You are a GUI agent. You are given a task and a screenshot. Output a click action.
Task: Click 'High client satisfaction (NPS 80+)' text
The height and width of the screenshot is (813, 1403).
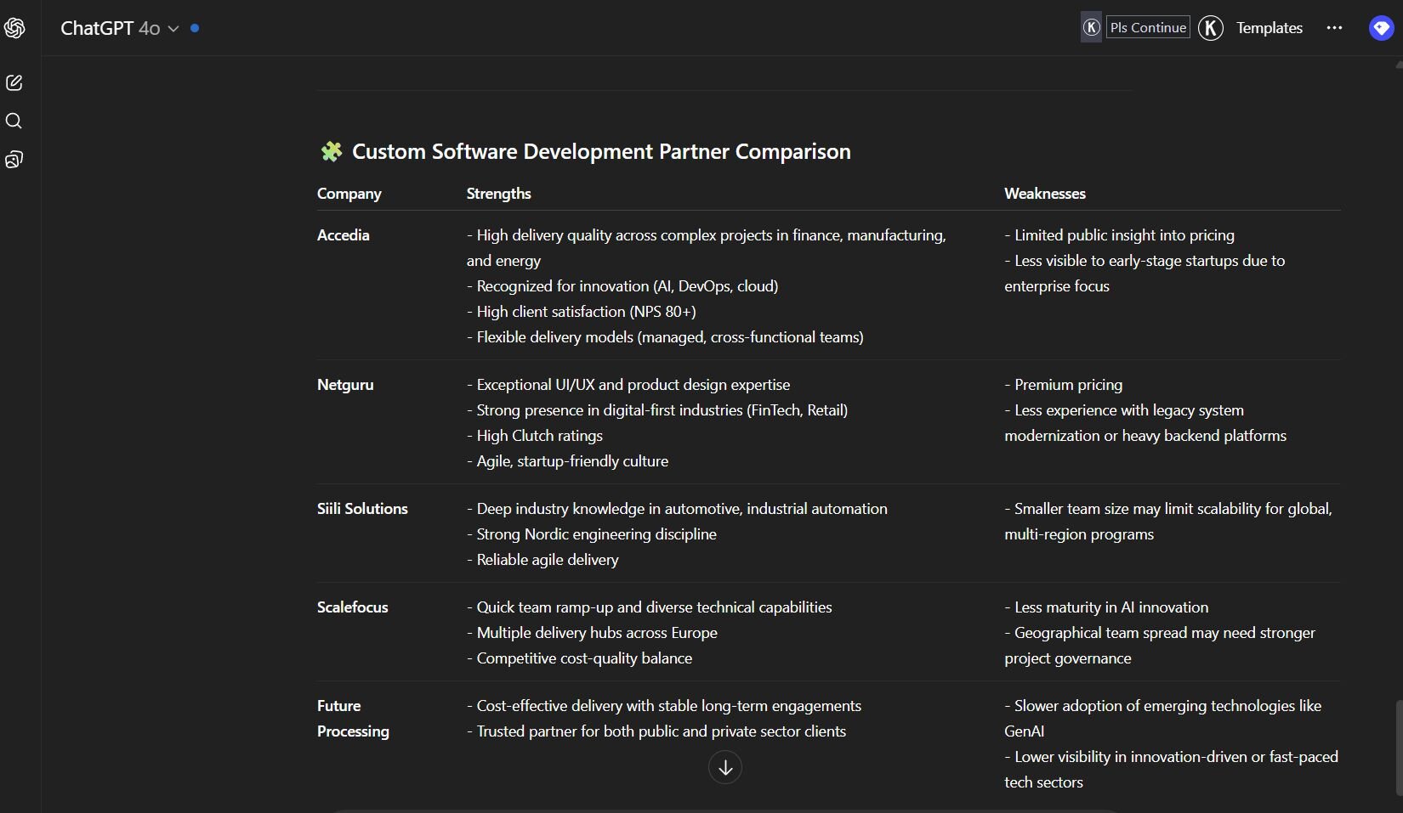point(581,312)
